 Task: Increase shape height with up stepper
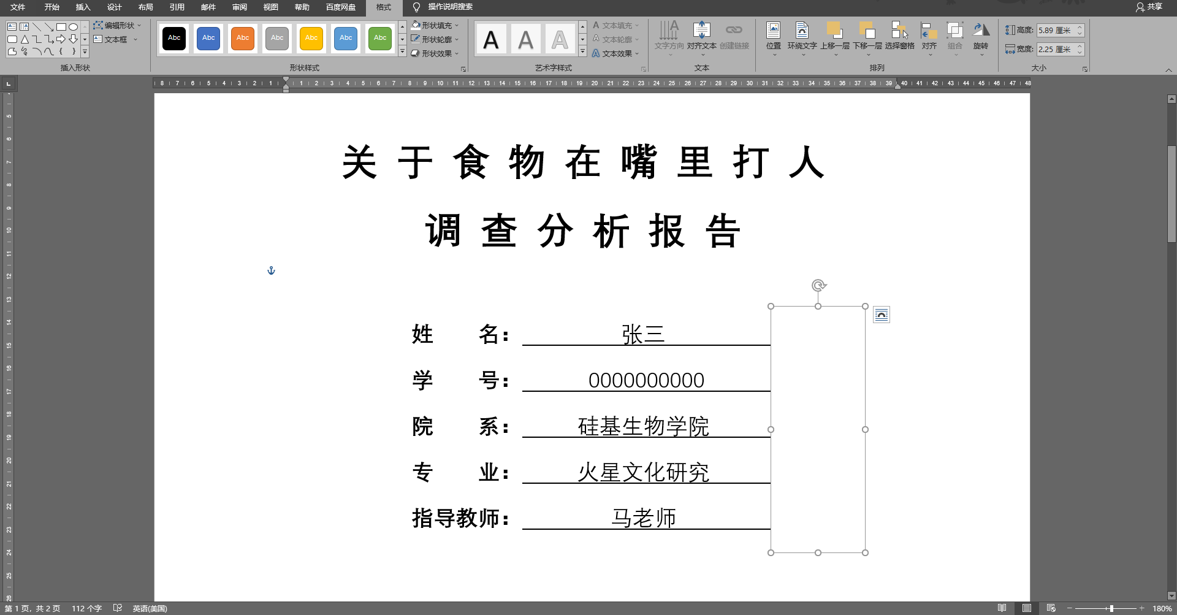point(1080,28)
